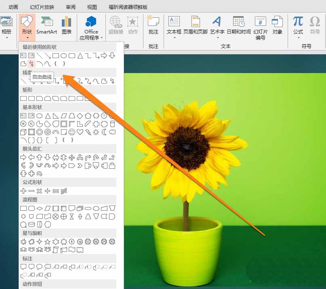
Task: Open the 视图 ribbon tab
Action: tap(92, 7)
